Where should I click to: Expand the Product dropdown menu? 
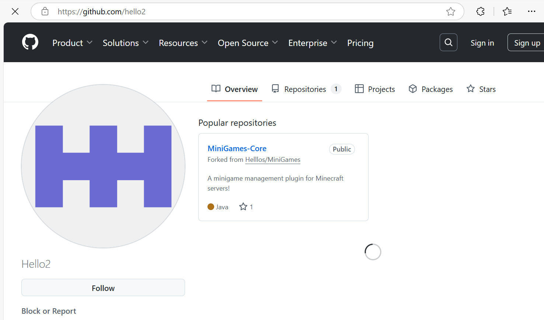pyautogui.click(x=72, y=43)
